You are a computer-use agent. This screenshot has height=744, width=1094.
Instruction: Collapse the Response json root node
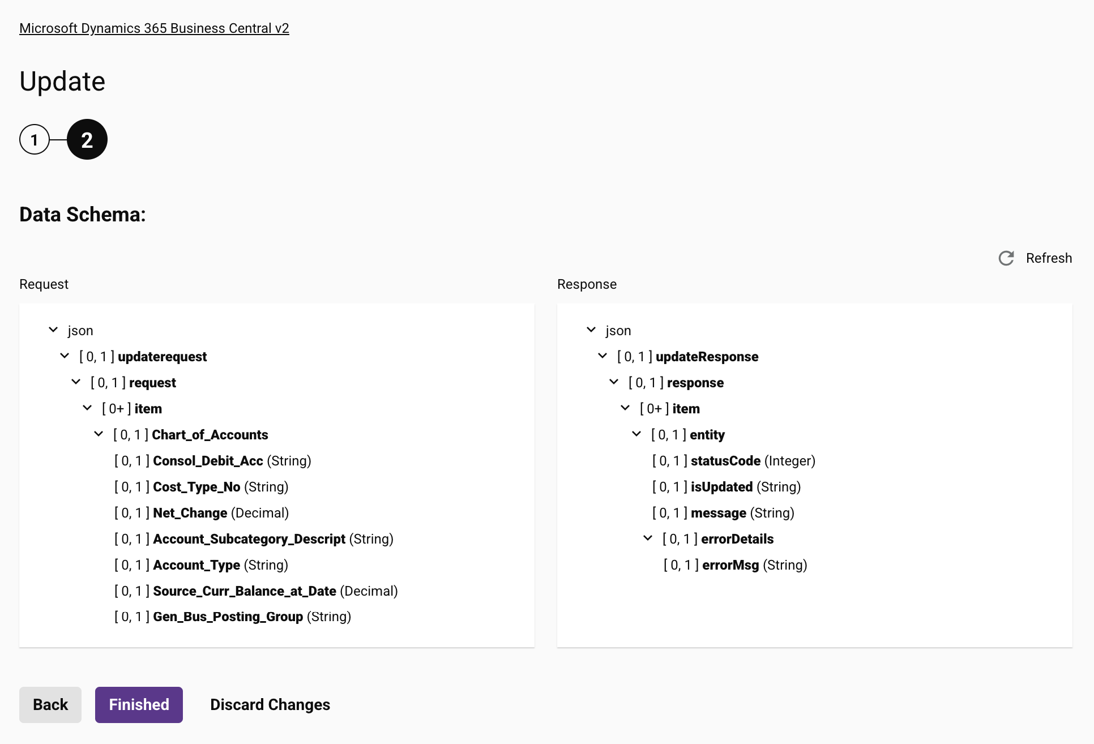pos(591,330)
